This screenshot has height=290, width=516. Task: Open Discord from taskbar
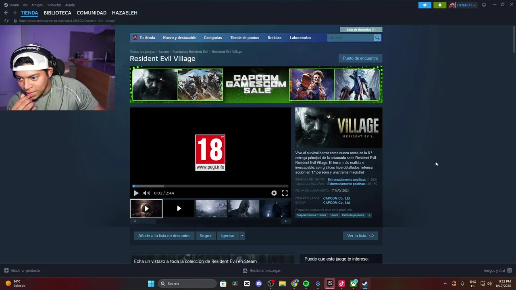point(259,284)
